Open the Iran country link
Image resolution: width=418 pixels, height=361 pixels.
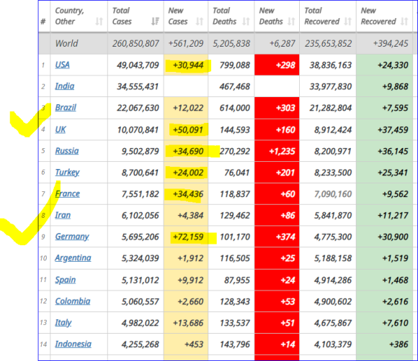[63, 215]
